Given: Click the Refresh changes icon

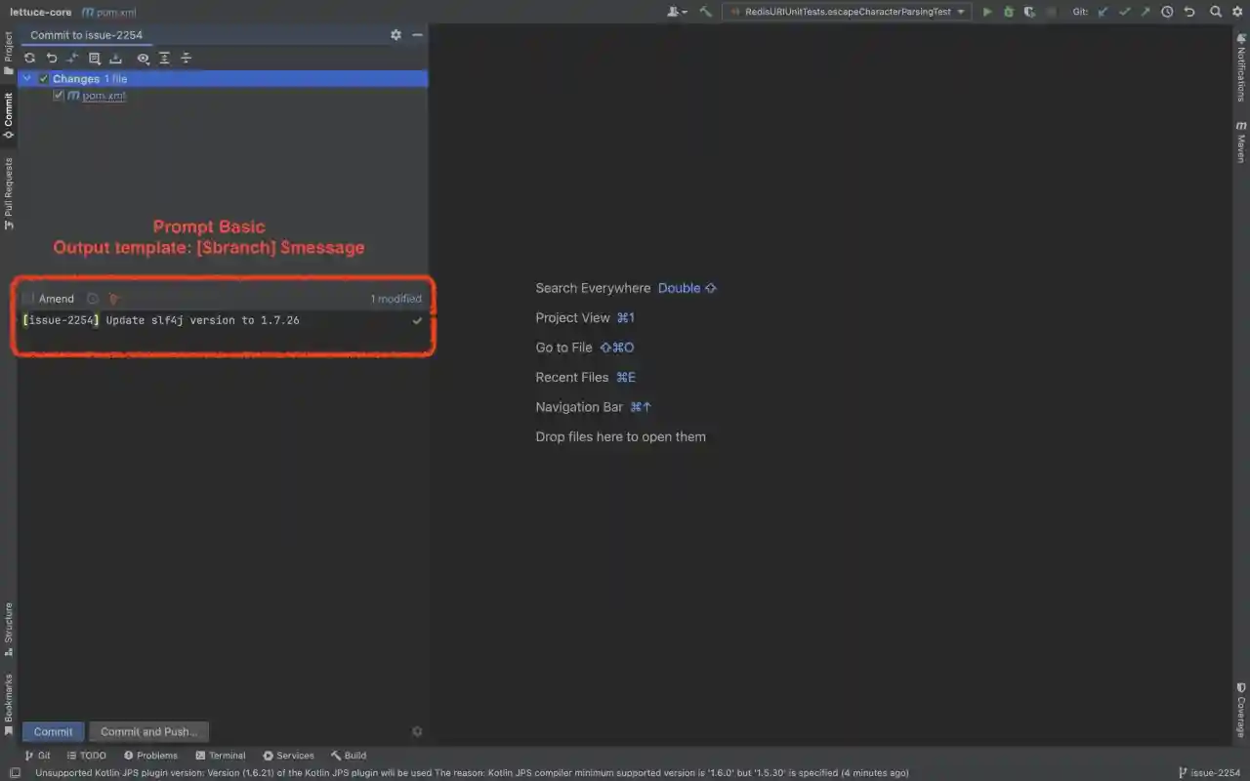Looking at the screenshot, I should point(30,59).
